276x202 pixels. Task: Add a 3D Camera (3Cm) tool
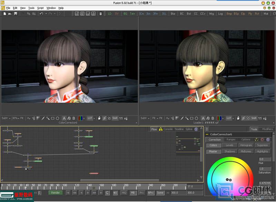(141, 13)
